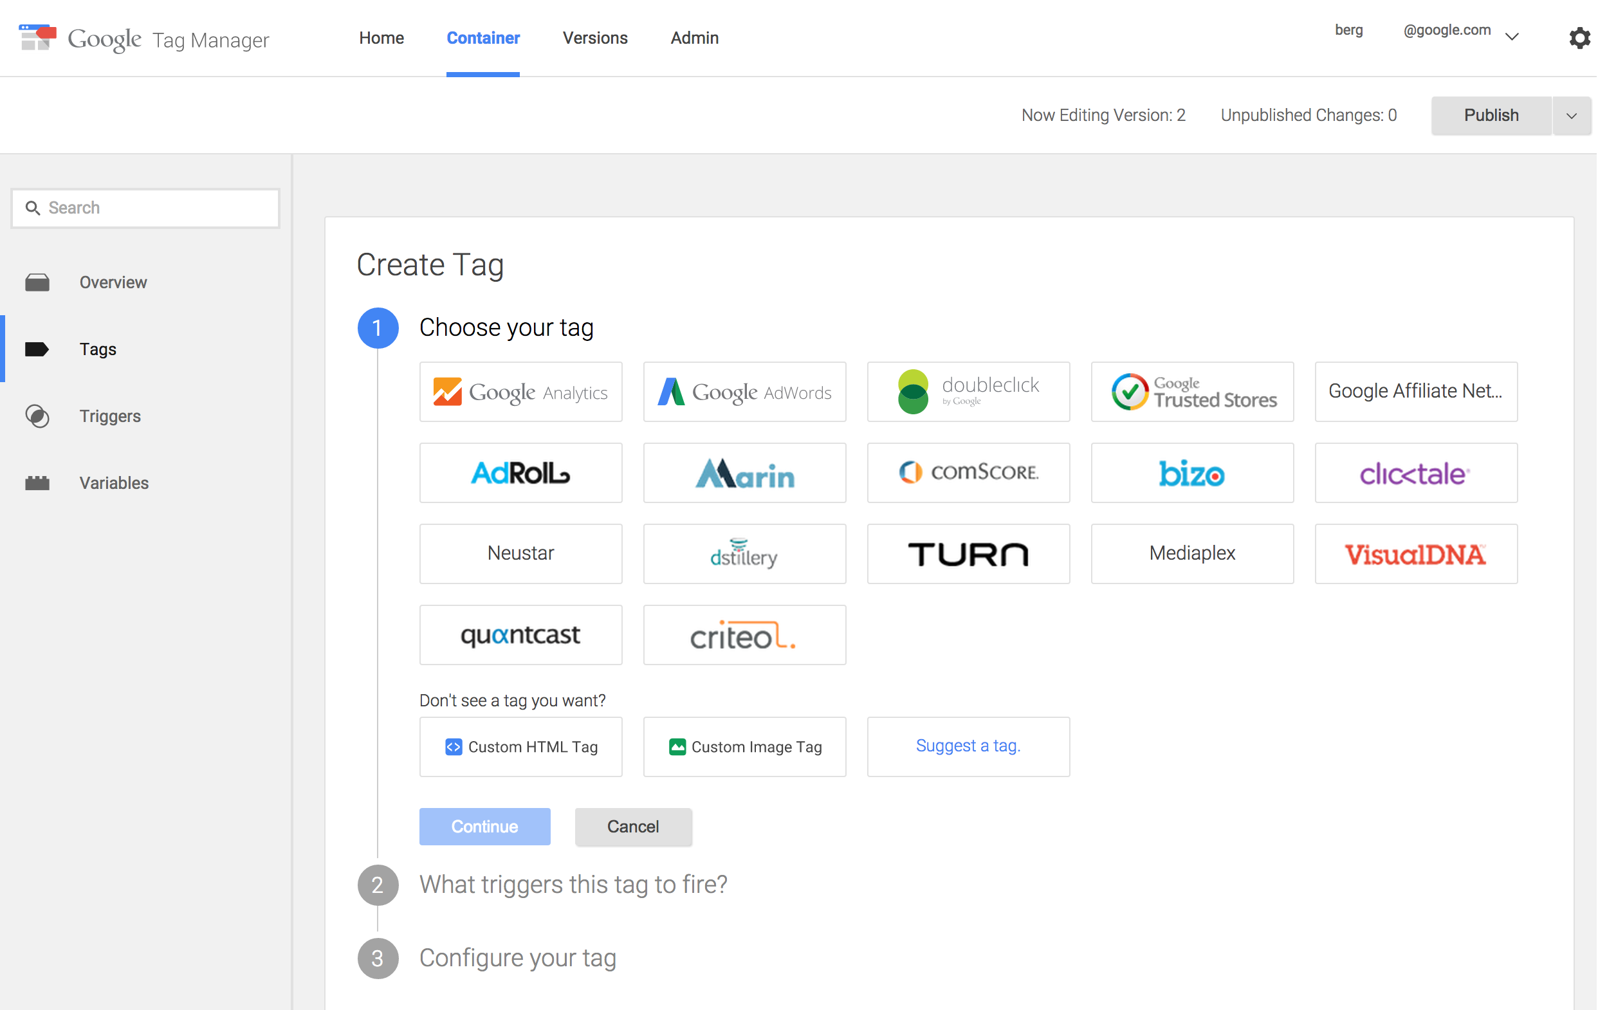Open settings gear in top corner
The height and width of the screenshot is (1010, 1598).
pos(1579,38)
